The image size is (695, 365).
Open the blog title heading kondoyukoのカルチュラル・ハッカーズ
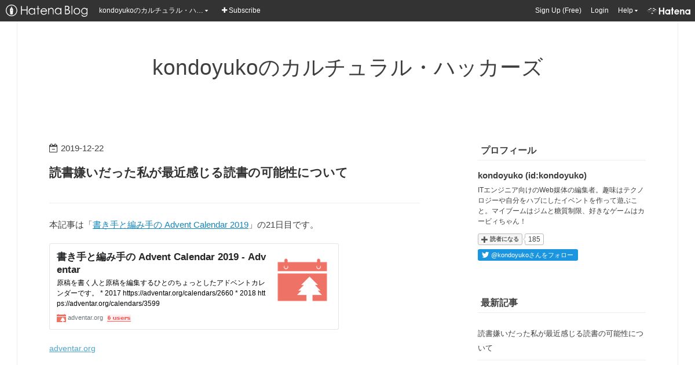[348, 67]
